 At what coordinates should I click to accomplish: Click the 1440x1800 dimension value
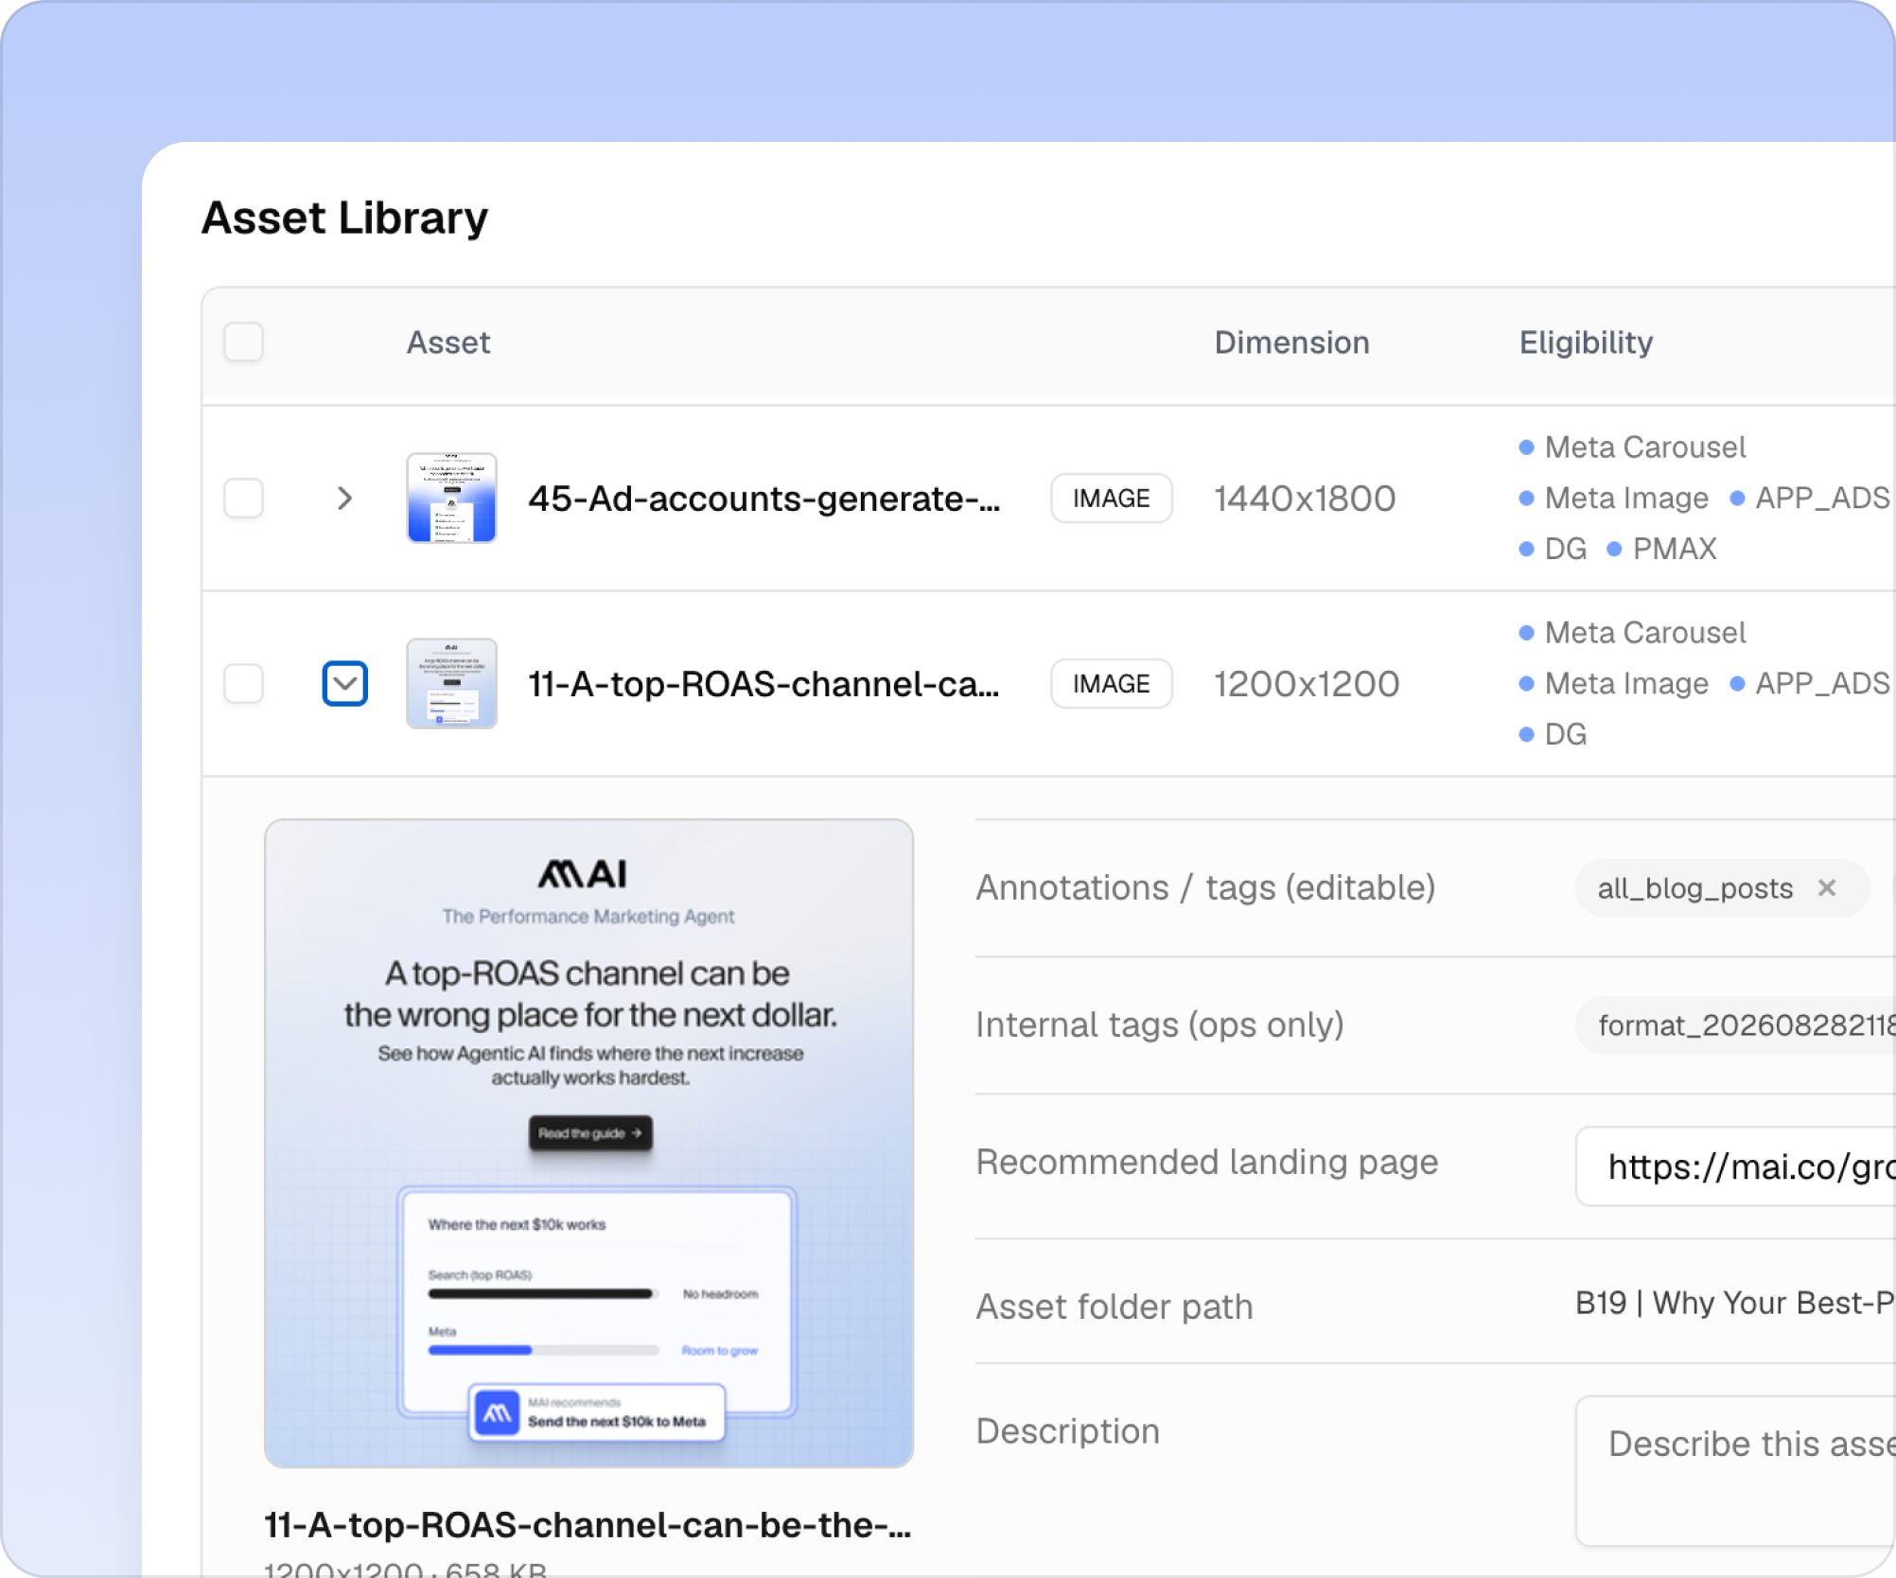(x=1305, y=499)
